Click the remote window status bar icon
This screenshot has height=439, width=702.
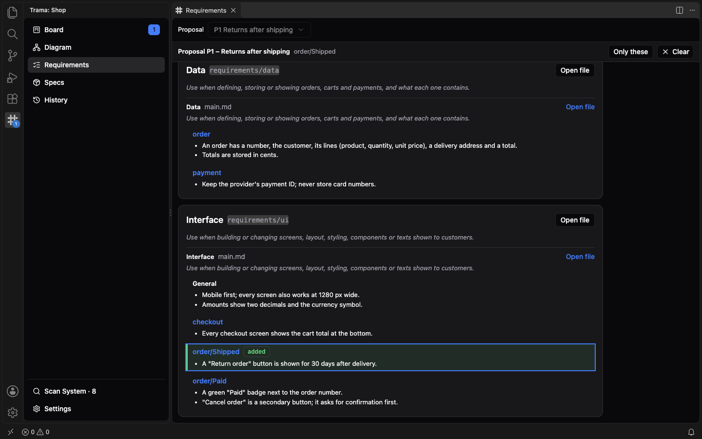(11, 432)
